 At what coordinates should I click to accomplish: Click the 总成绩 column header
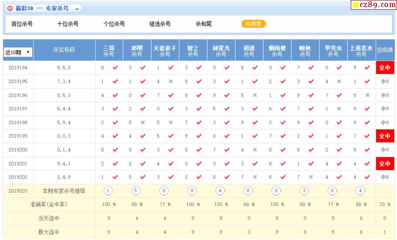click(385, 50)
